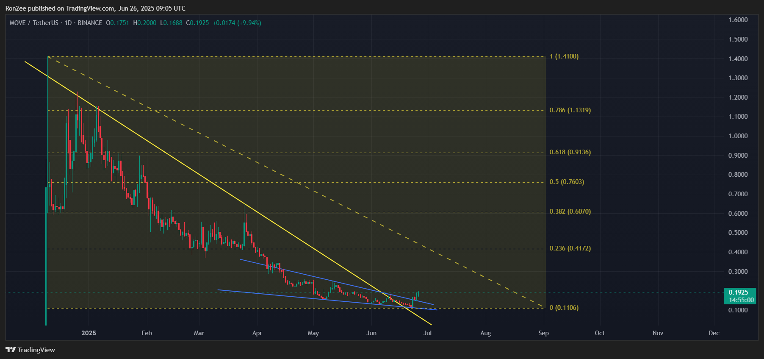Select the +0.0174 (+9.94%) change readout
Image resolution: width=764 pixels, height=359 pixels.
237,23
